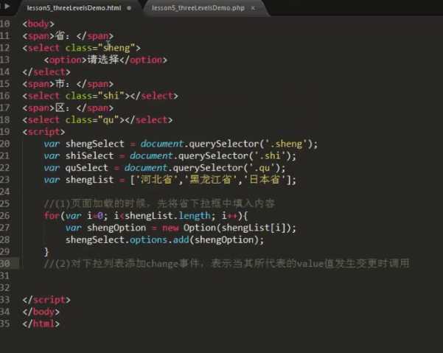Click the comment on line 25
This screenshot has width=443, height=353.
(159, 203)
